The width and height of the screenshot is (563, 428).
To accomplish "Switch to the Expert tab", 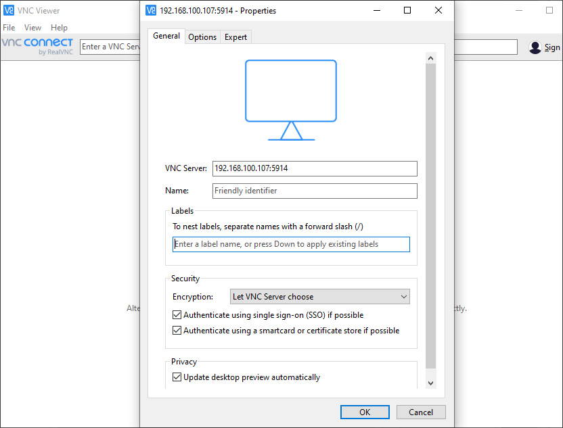I will [x=235, y=37].
